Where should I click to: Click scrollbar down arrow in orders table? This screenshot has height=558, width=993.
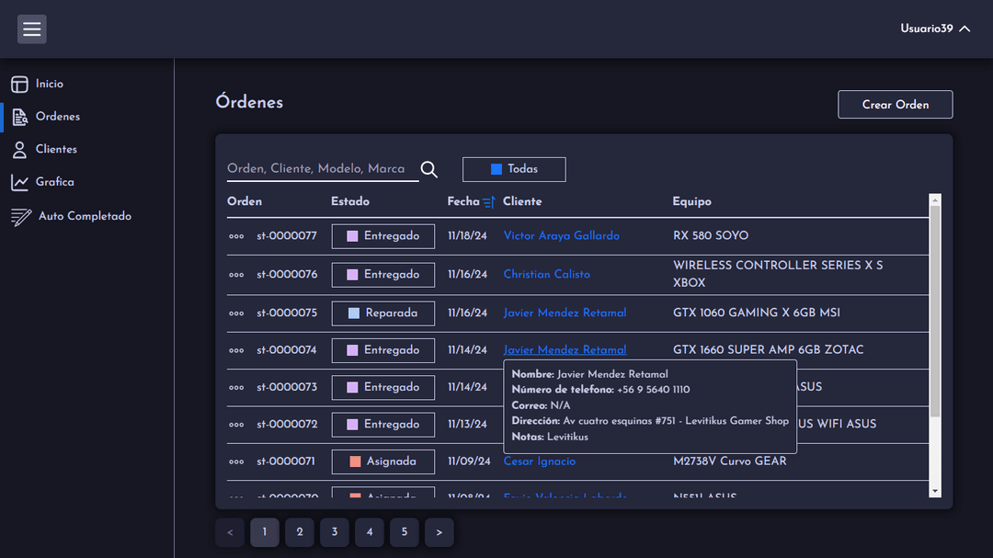(935, 491)
